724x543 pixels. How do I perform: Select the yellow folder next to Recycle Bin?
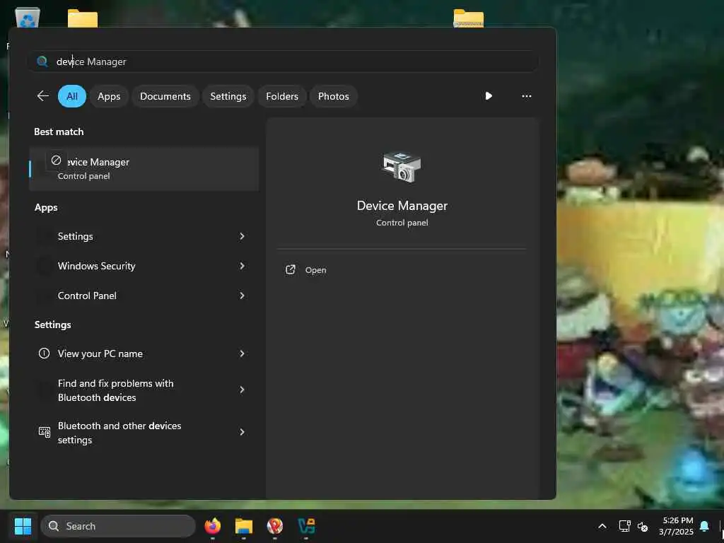(83, 18)
